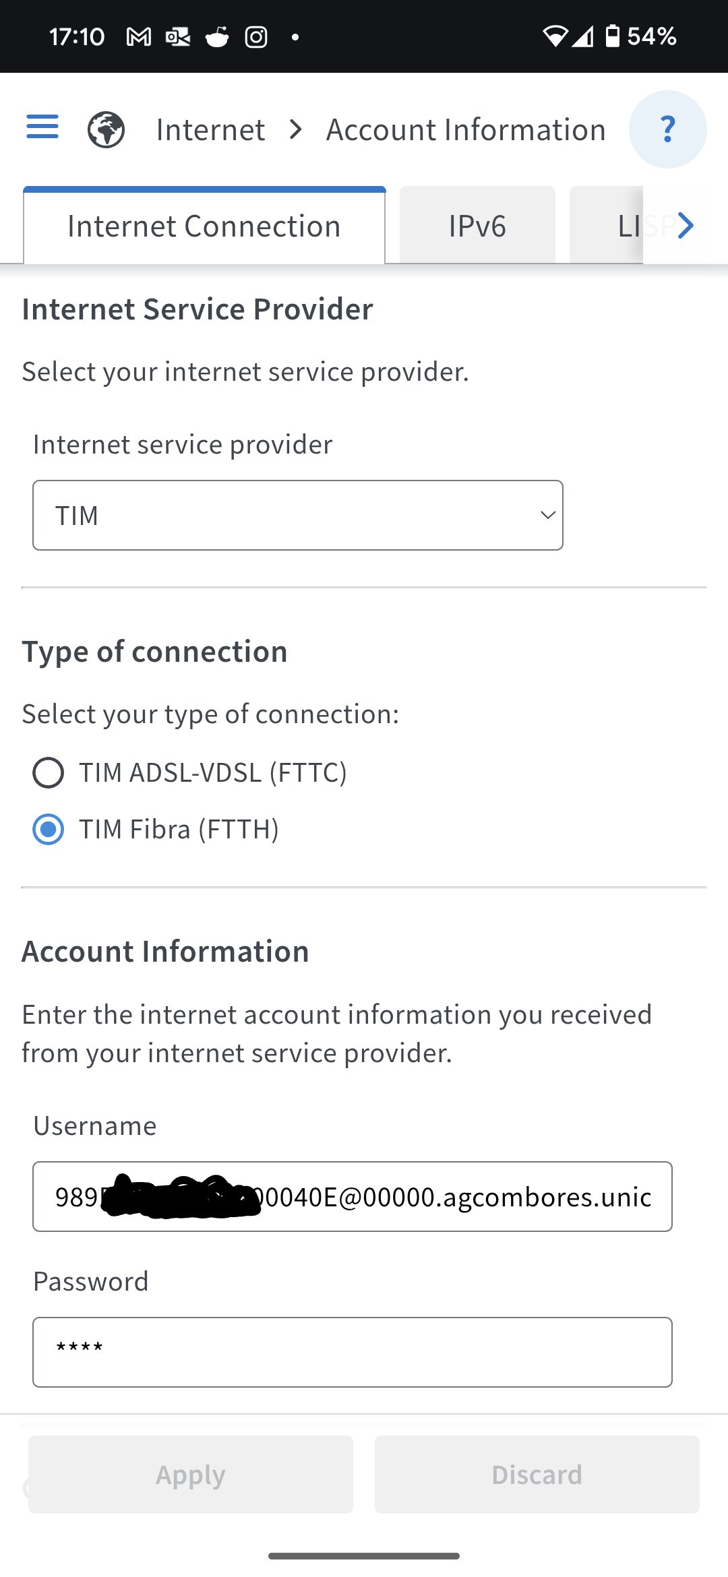Open help via the question mark icon
The width and height of the screenshot is (728, 1577).
667,129
